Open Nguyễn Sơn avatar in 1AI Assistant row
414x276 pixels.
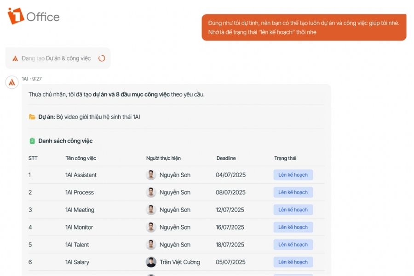(x=151, y=175)
